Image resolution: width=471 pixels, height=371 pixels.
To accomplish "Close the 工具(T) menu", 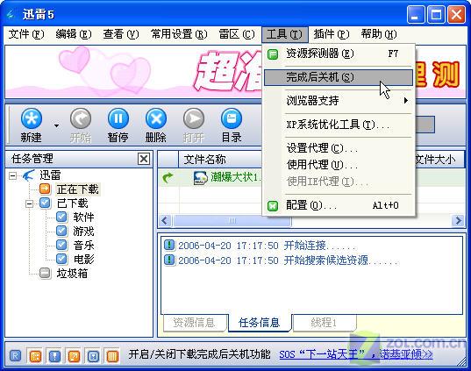I will (x=284, y=34).
